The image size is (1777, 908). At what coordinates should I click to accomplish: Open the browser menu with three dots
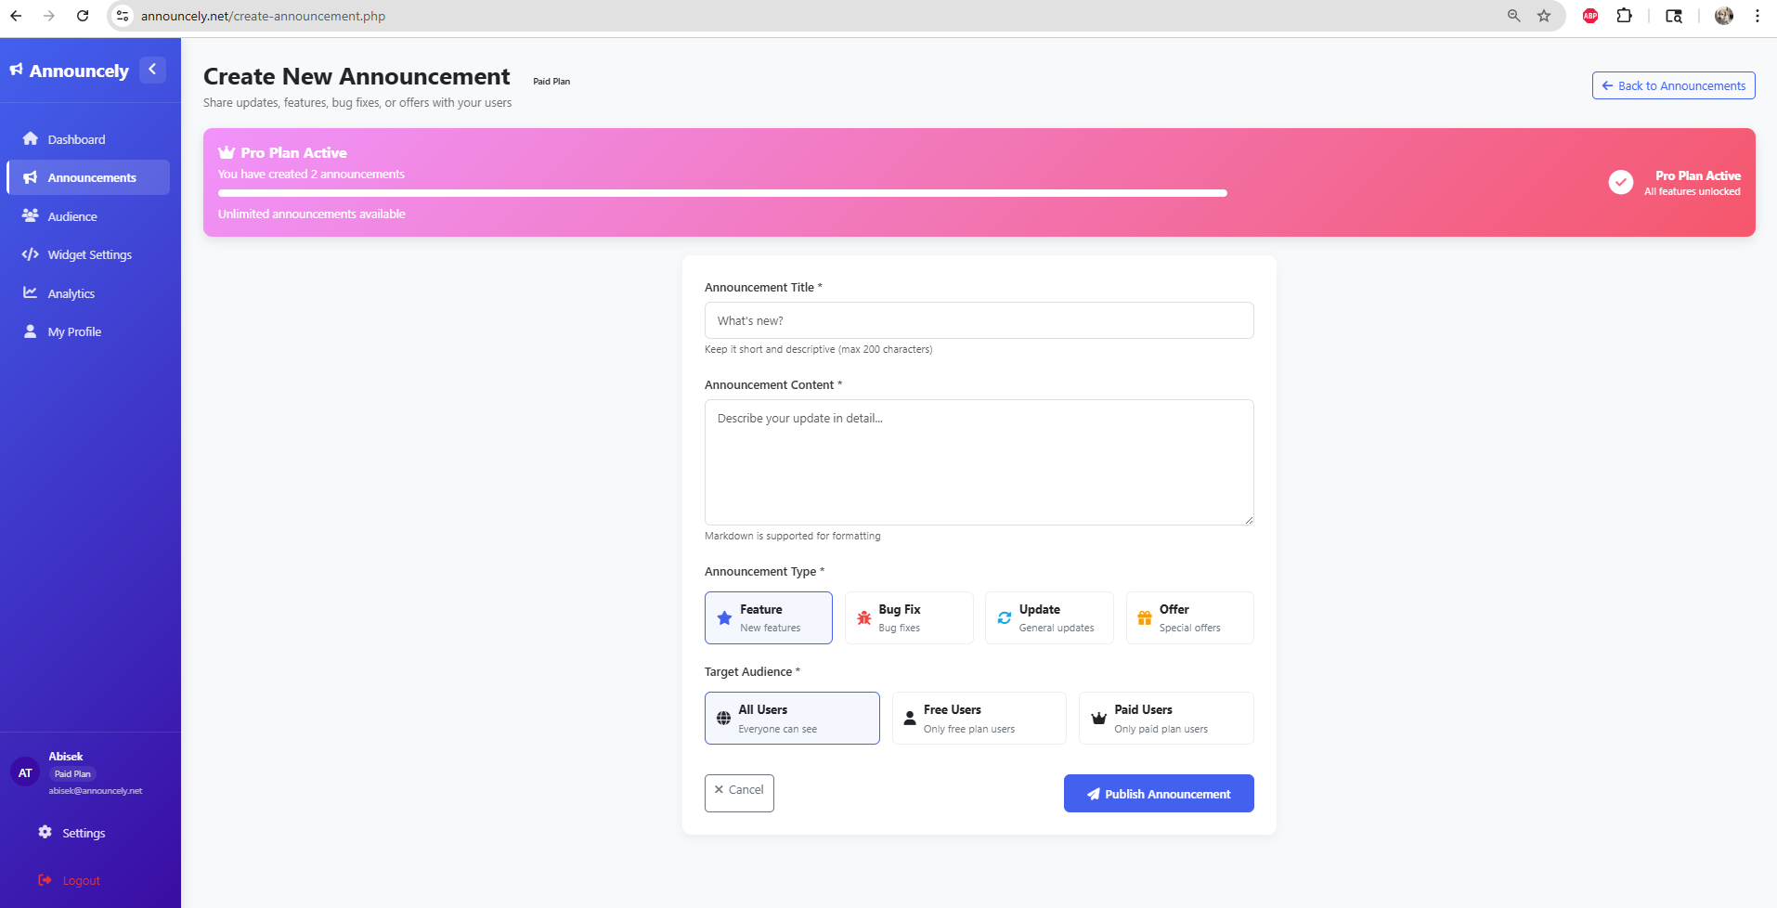tap(1756, 16)
